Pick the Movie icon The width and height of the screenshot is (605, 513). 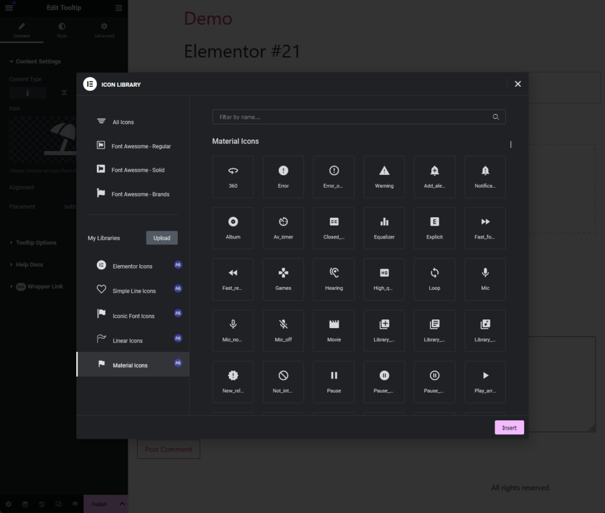(x=334, y=331)
